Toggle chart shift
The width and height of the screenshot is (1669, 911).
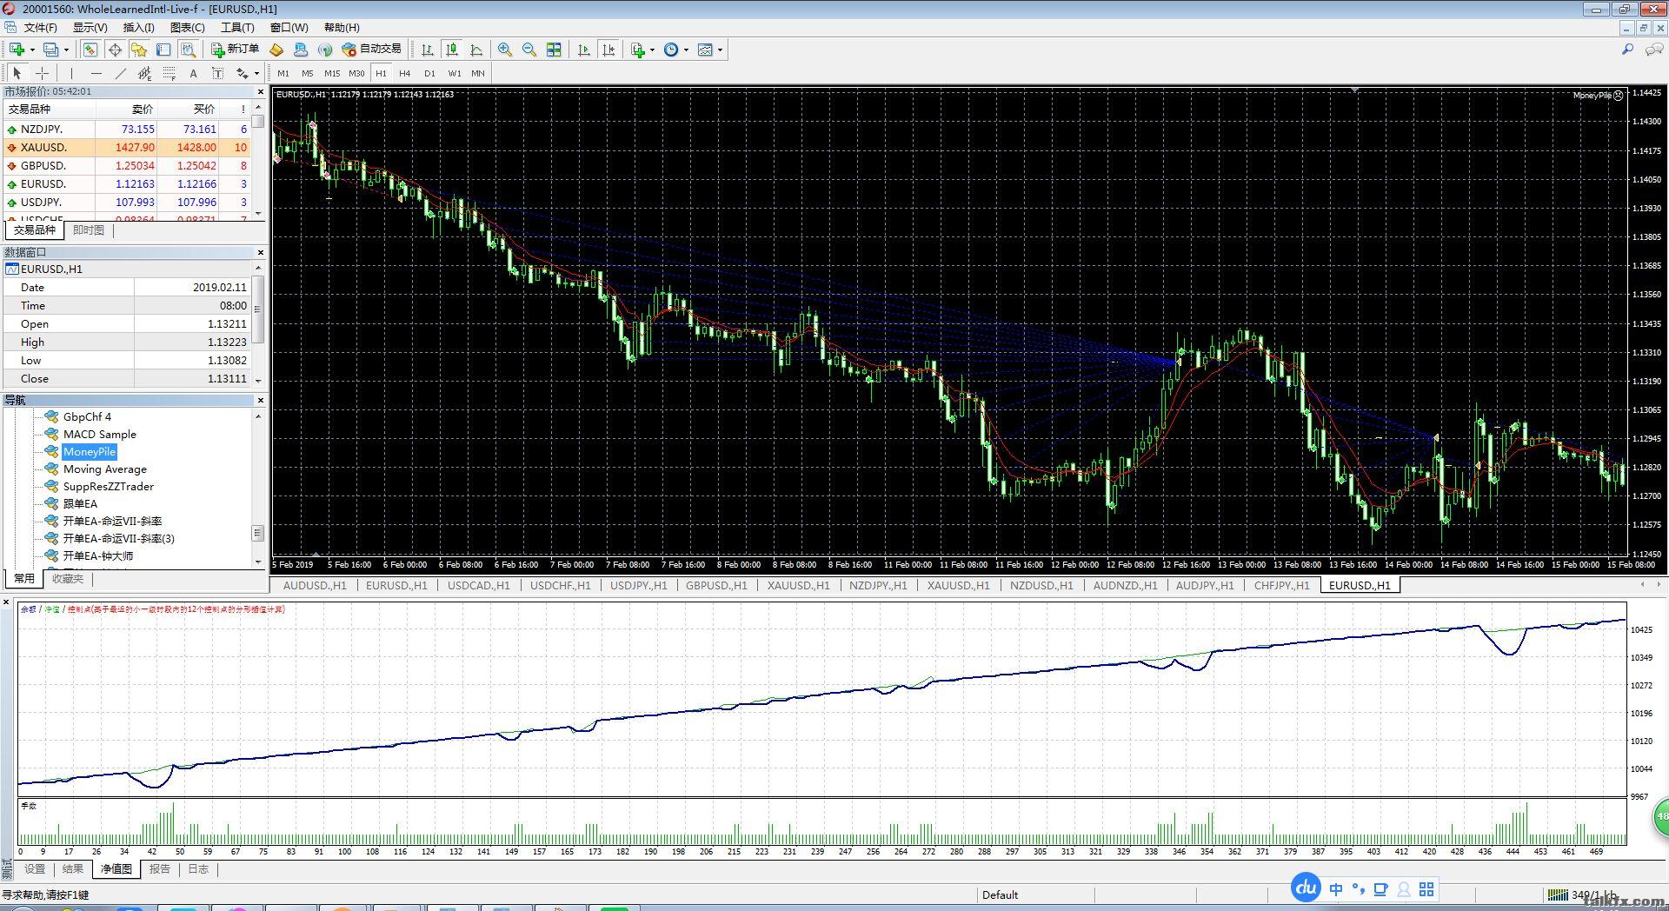tap(608, 50)
